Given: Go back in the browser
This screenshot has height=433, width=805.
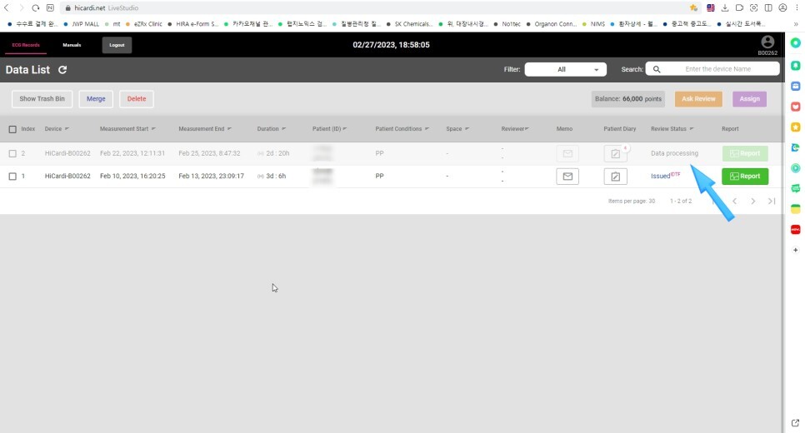Looking at the screenshot, I should click(7, 7).
